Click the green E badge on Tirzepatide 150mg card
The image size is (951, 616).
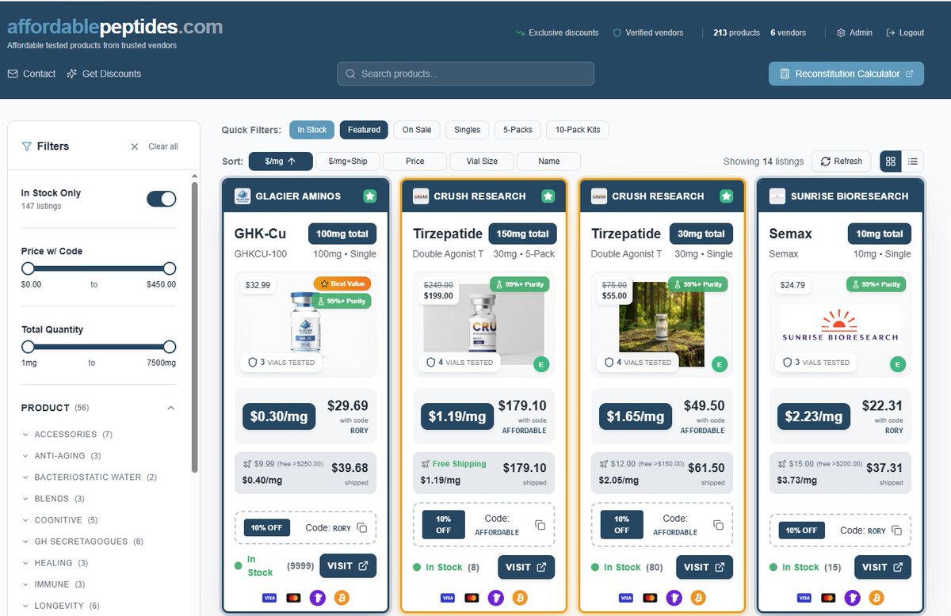[x=540, y=364]
